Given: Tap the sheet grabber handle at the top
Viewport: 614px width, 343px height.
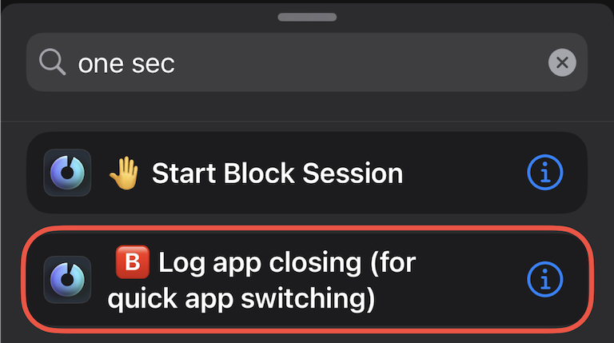Looking at the screenshot, I should [307, 17].
